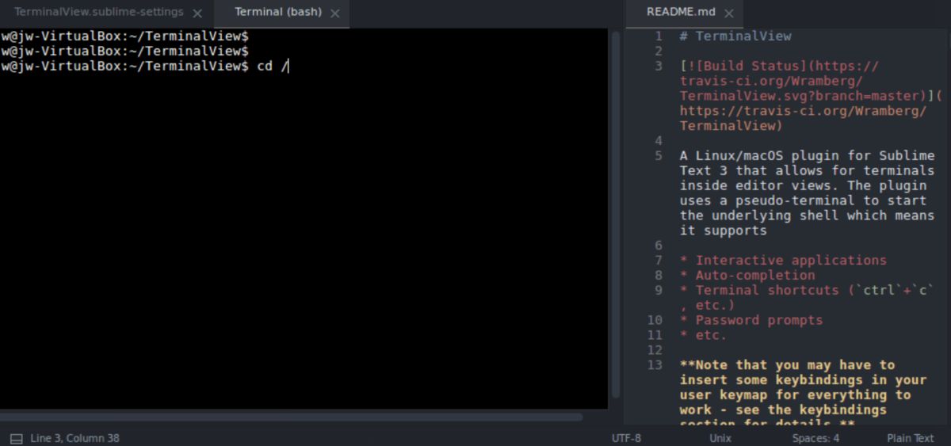This screenshot has width=951, height=446.
Task: Click the '* etc.' line in README
Action: (703, 335)
